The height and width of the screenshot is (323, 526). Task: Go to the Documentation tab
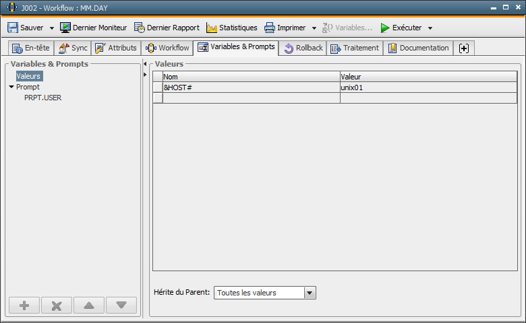(x=418, y=48)
